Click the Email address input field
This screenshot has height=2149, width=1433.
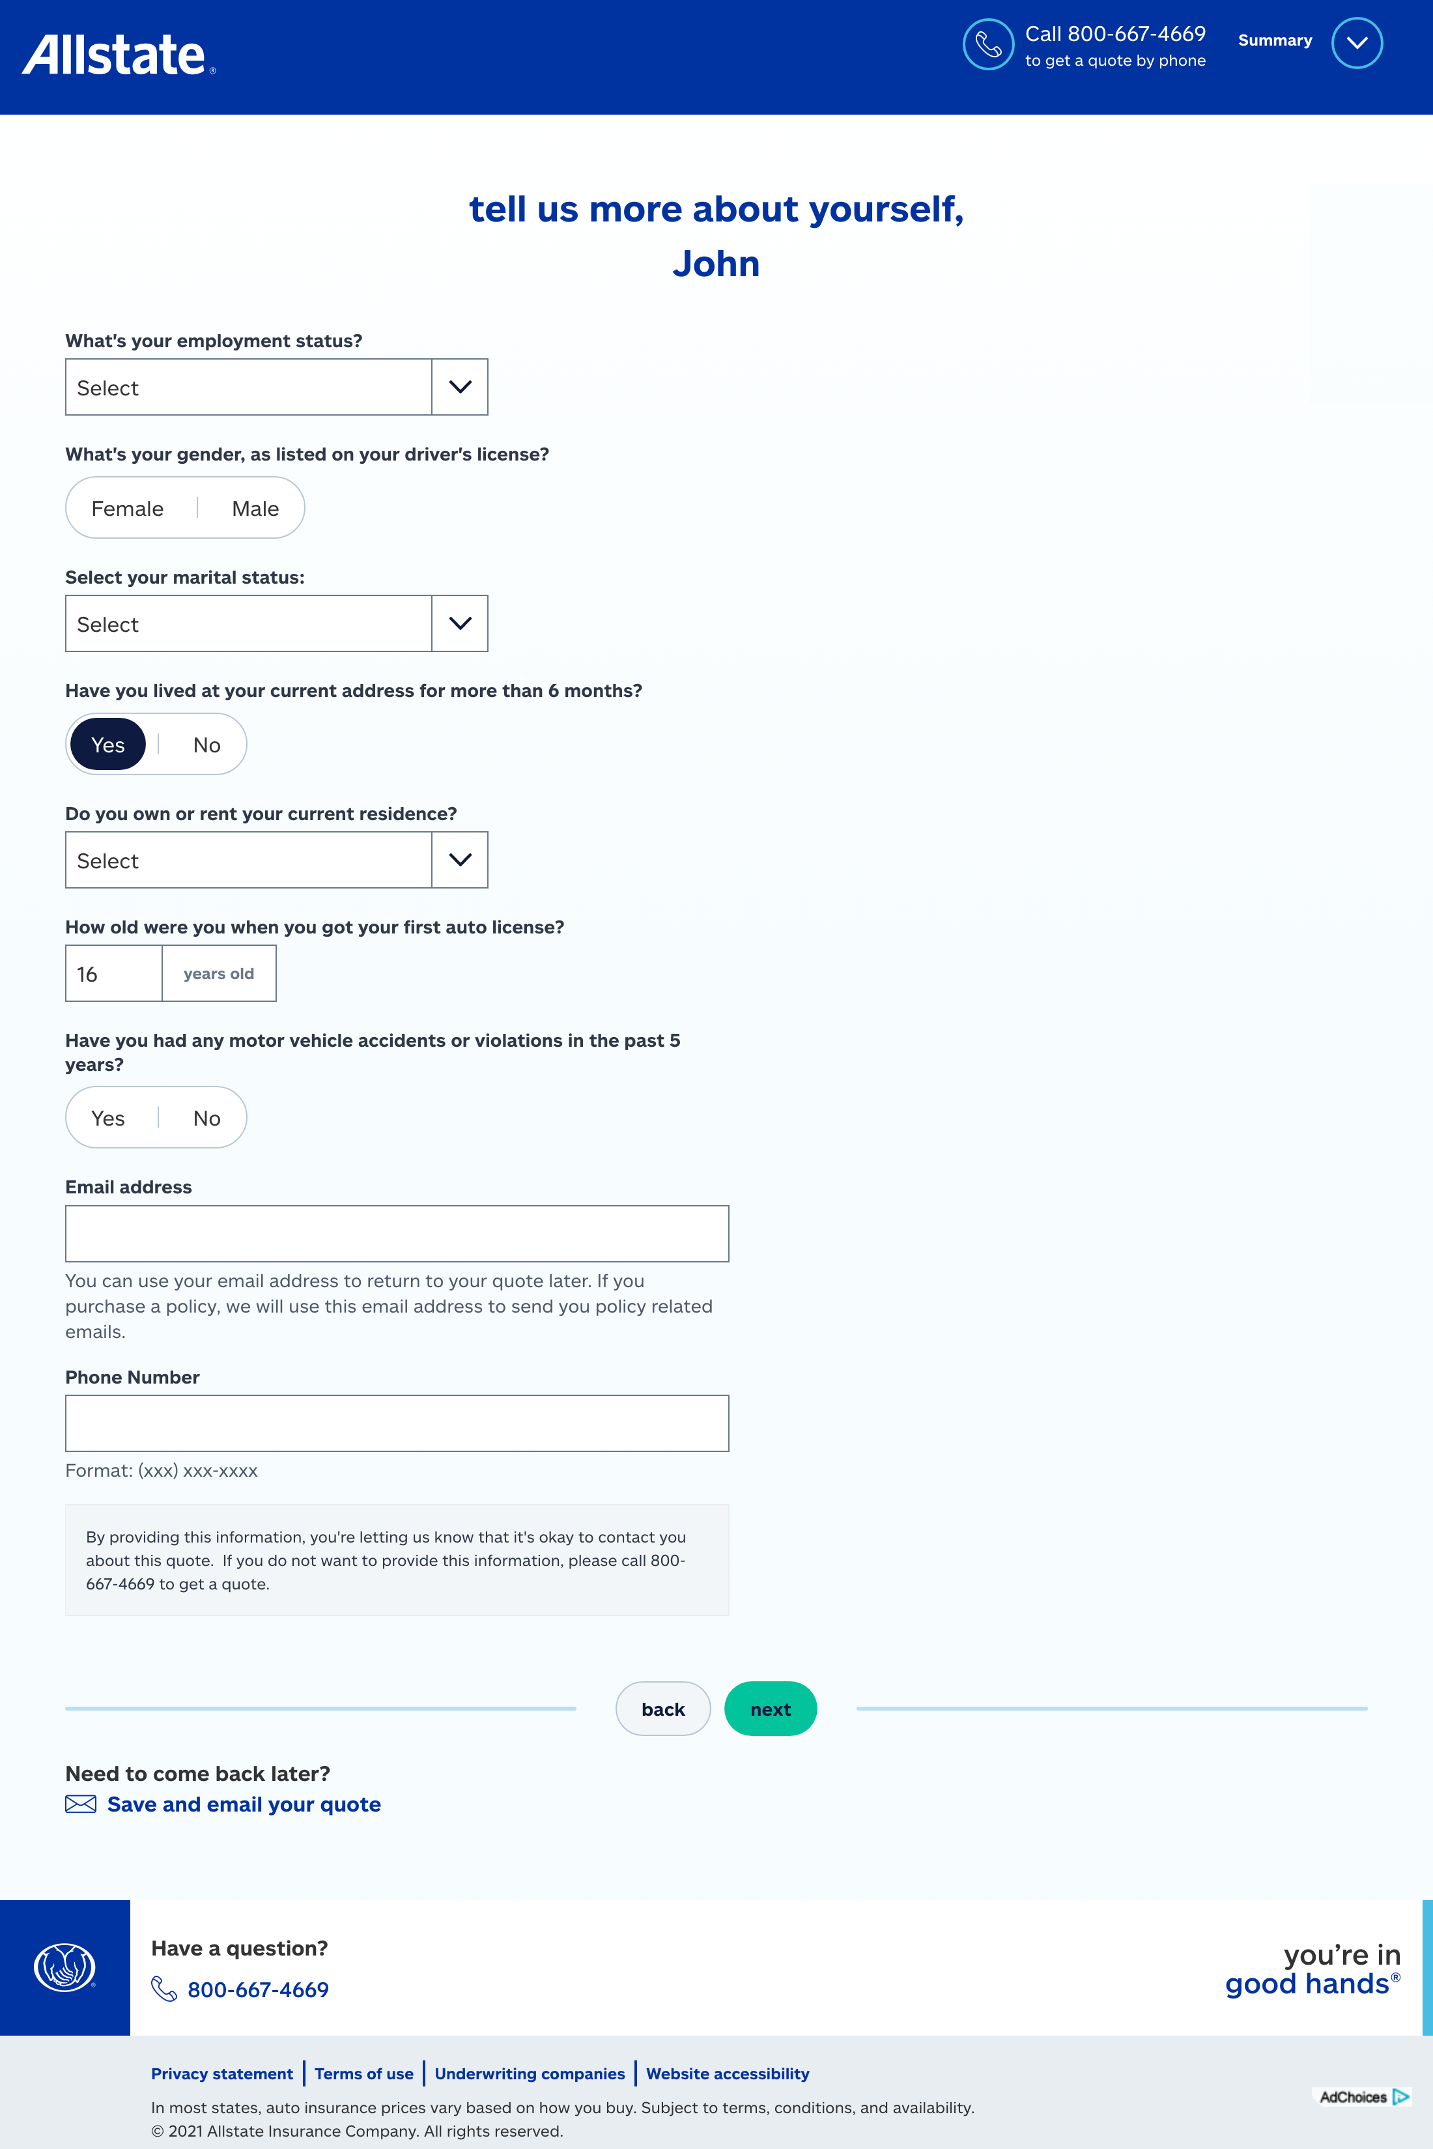click(397, 1234)
